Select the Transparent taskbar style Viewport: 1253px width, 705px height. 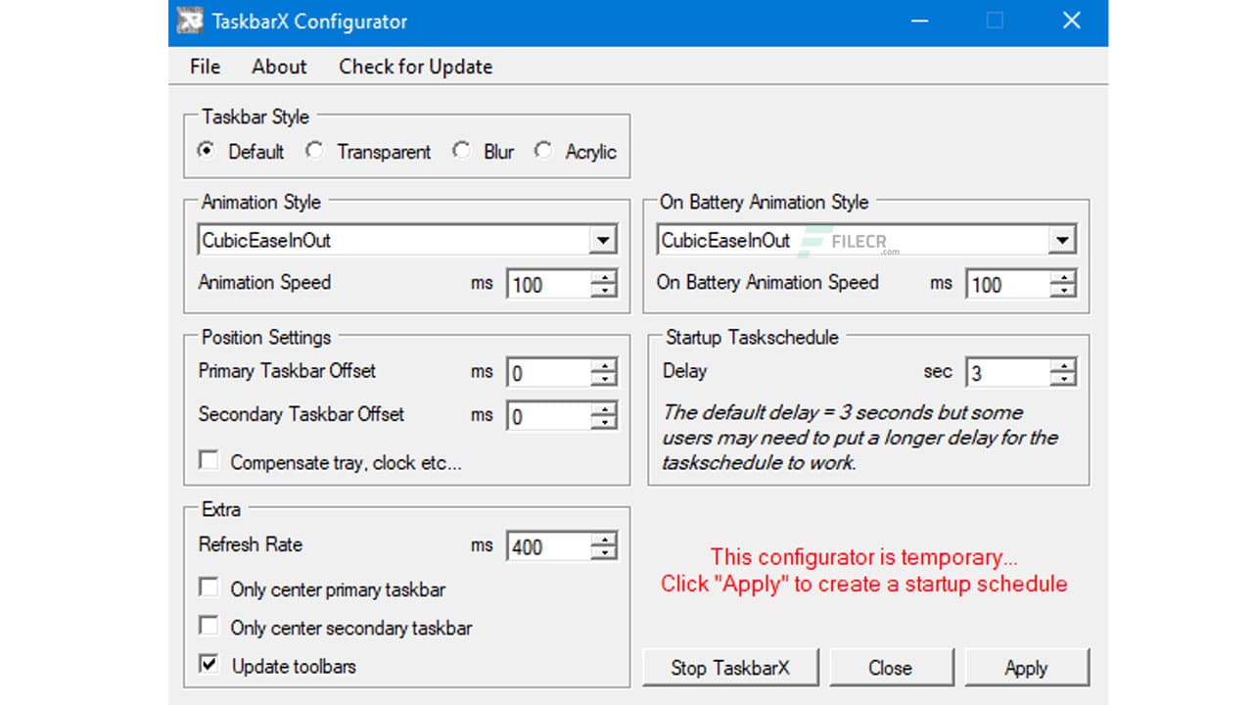314,150
